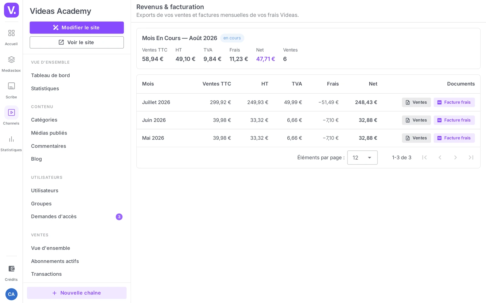The height and width of the screenshot is (303, 486).
Task: Click the Net value 248,43 €
Action: 366,102
